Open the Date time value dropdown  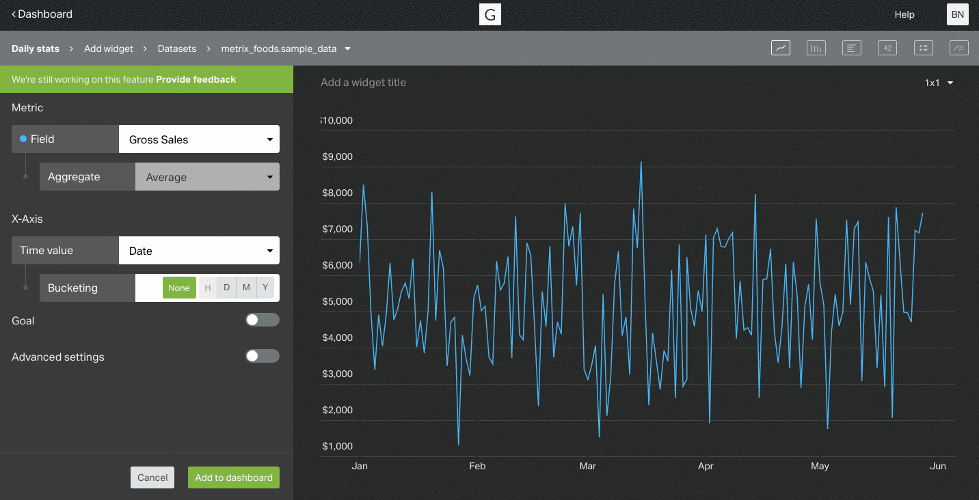click(199, 250)
